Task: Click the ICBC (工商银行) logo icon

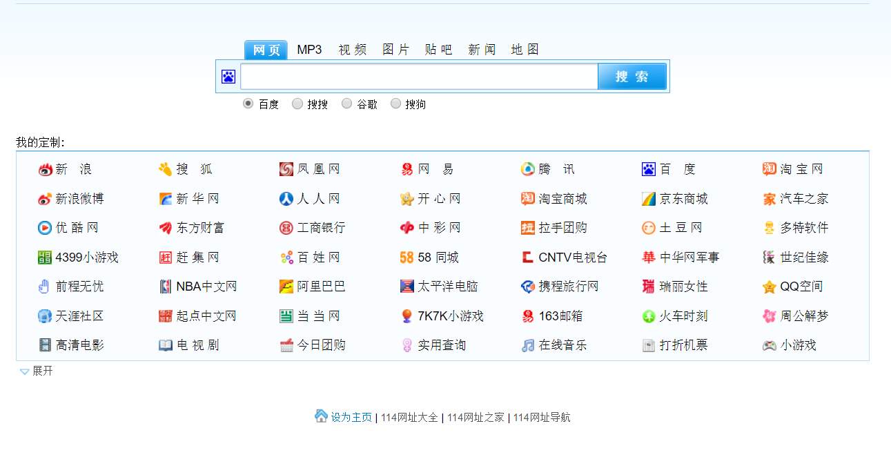Action: click(286, 228)
